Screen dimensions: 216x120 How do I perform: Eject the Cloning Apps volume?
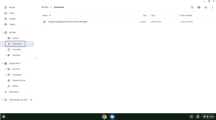[31, 100]
